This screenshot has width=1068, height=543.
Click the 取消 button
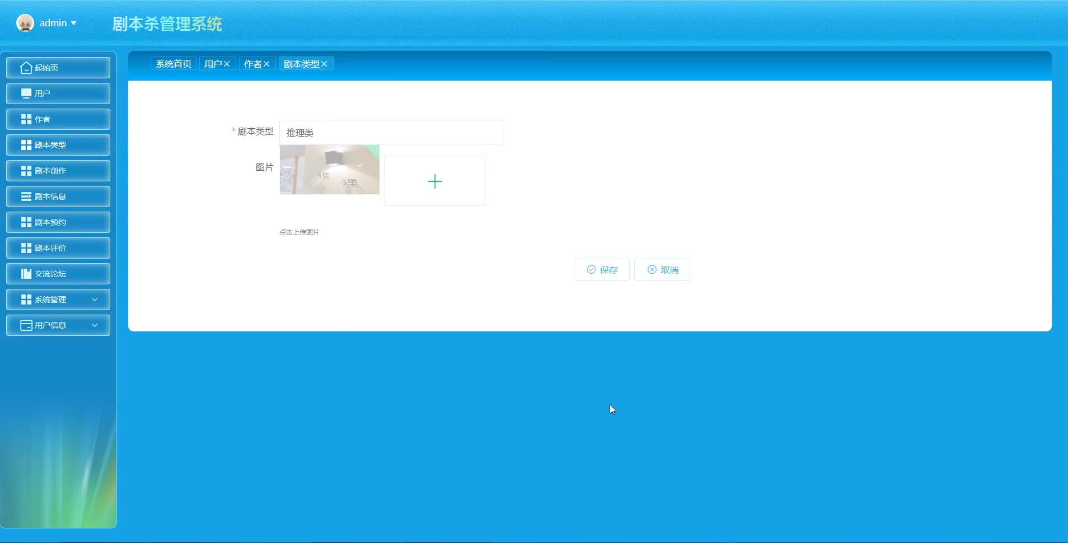pos(662,270)
